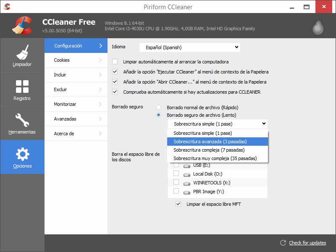Image resolution: width=336 pixels, height=252 pixels.
Task: Maximize the CCleaner window
Action: [307, 7]
